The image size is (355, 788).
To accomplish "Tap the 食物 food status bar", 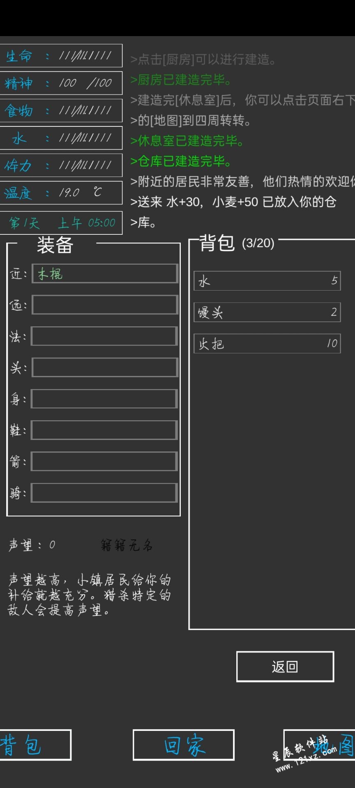I will click(x=61, y=110).
